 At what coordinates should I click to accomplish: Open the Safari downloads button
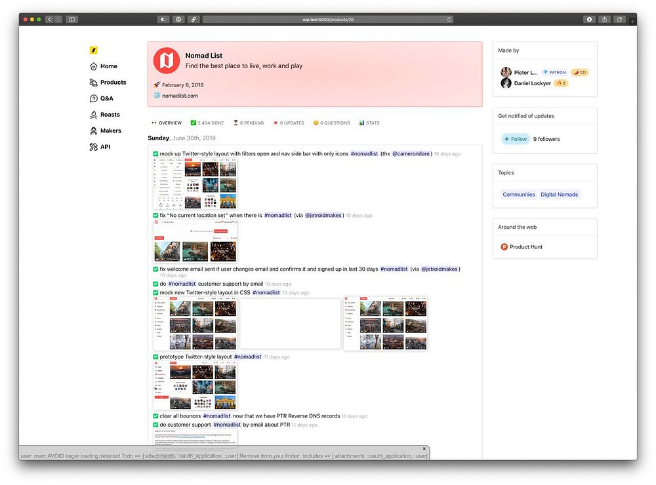coord(589,19)
